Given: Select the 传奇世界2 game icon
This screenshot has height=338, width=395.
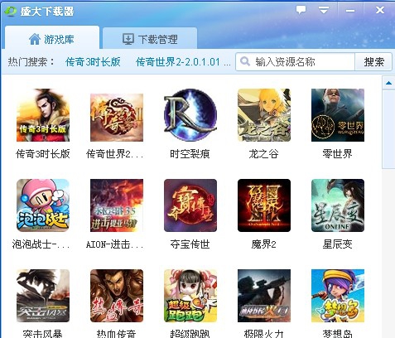Looking at the screenshot, I should coord(117,118).
